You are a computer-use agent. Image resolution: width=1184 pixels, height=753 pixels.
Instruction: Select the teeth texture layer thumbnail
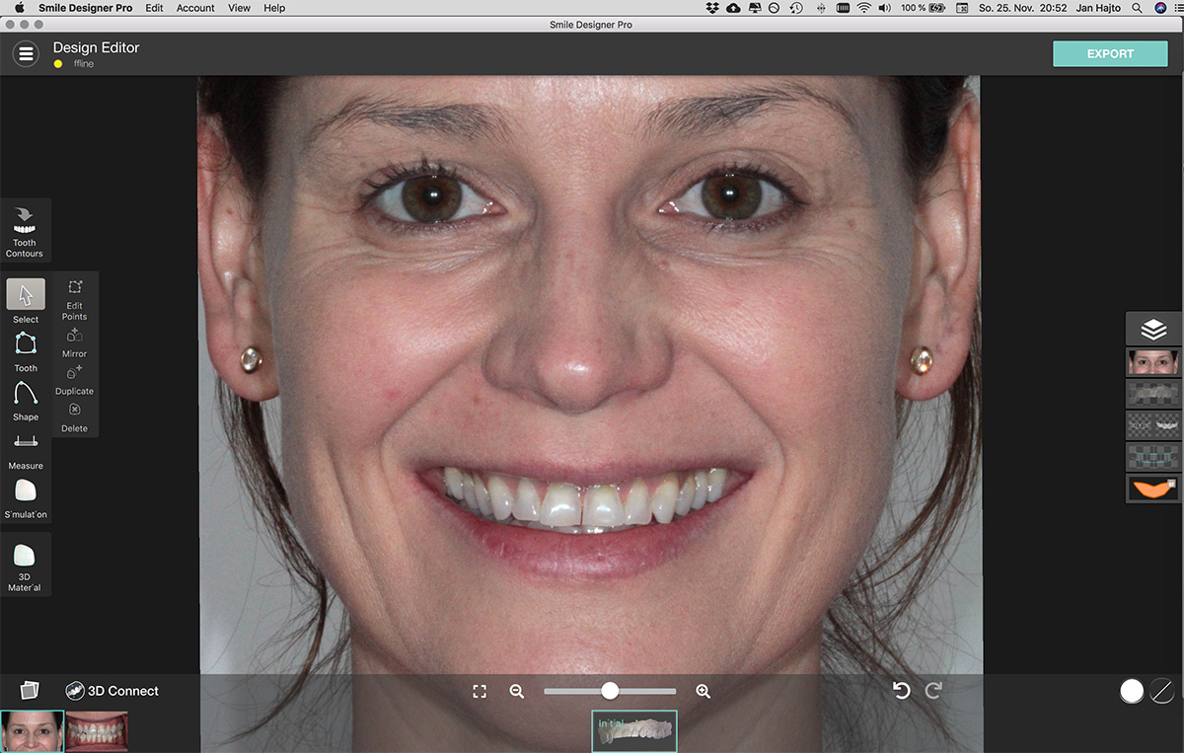pyautogui.click(x=1153, y=393)
